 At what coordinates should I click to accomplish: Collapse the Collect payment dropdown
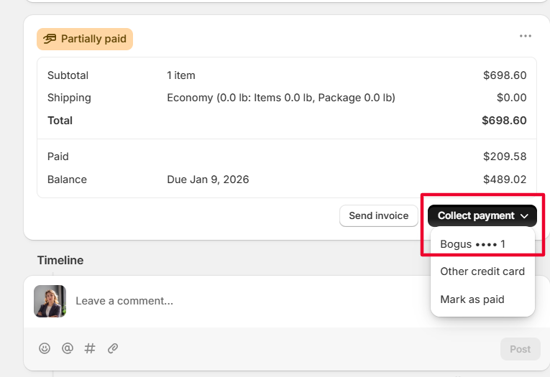[x=482, y=215]
